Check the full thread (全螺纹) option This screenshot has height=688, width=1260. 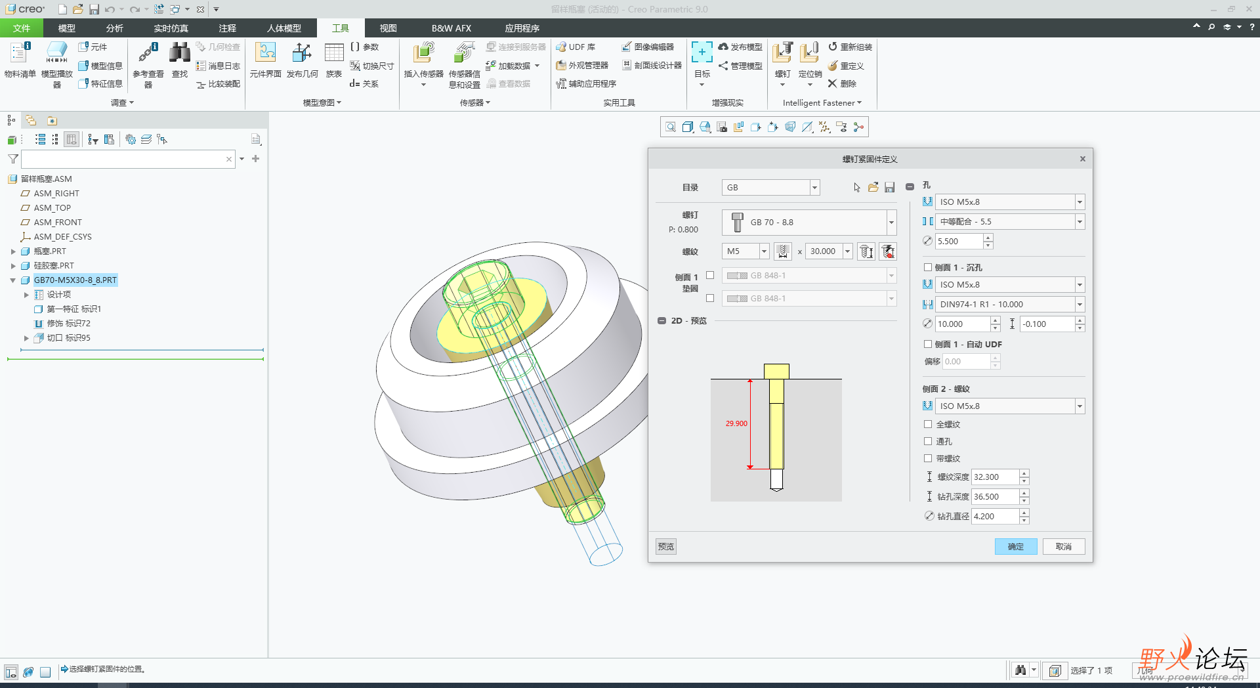[928, 424]
